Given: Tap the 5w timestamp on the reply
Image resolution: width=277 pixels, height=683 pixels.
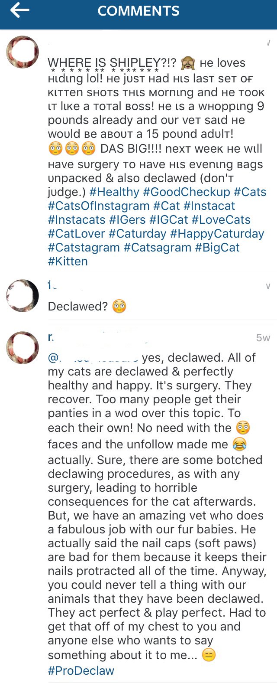Looking at the screenshot, I should (x=263, y=338).
